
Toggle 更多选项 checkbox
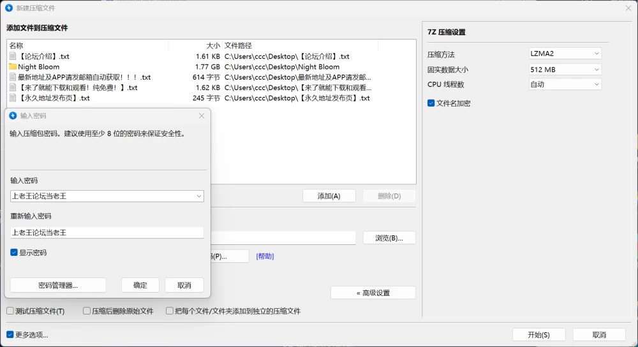[10, 335]
